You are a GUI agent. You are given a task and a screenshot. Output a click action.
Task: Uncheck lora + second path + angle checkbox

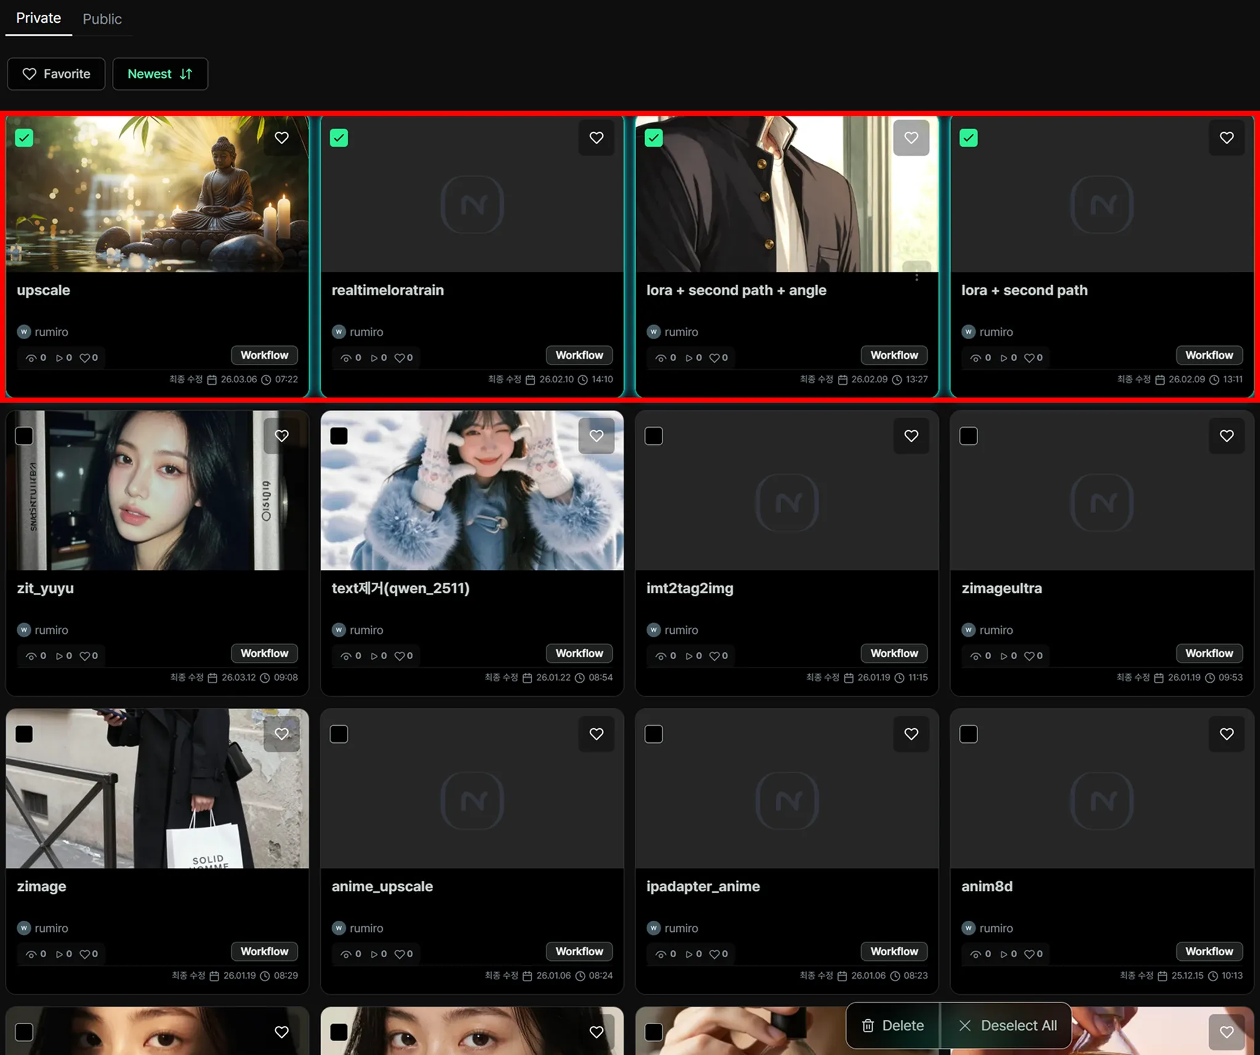pos(653,138)
